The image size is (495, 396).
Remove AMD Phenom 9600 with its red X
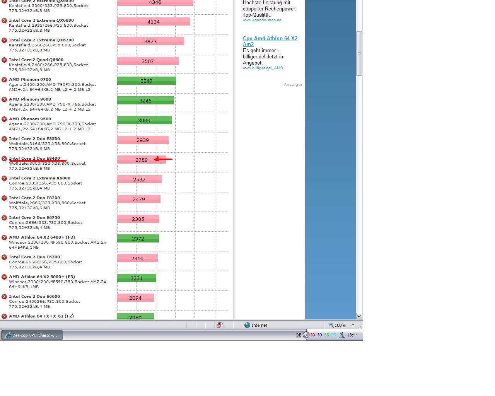(4, 99)
